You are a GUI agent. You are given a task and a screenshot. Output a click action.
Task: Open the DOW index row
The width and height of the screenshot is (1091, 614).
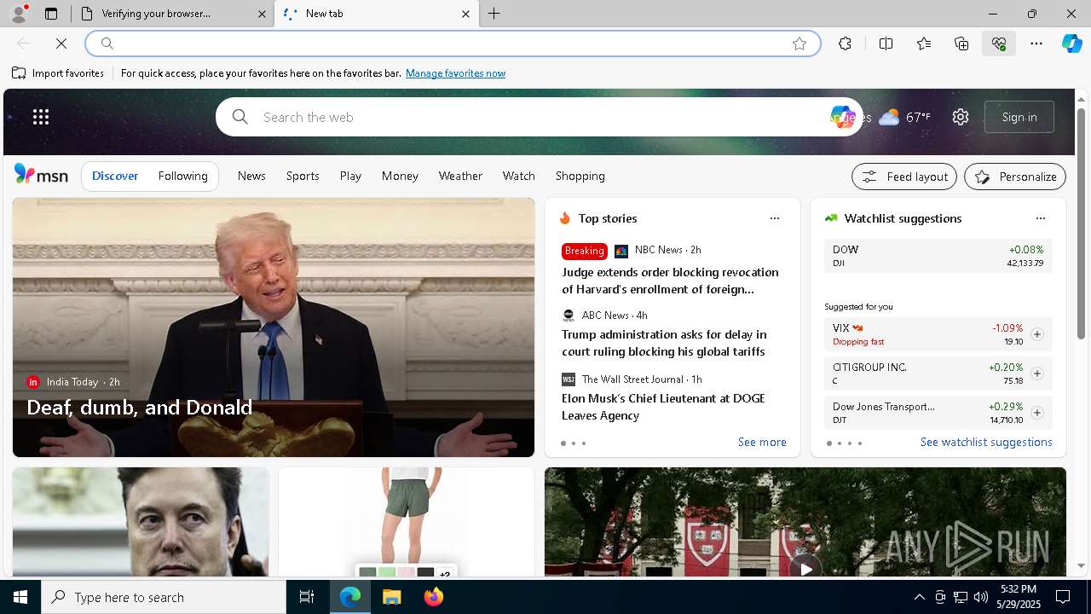[938, 256]
